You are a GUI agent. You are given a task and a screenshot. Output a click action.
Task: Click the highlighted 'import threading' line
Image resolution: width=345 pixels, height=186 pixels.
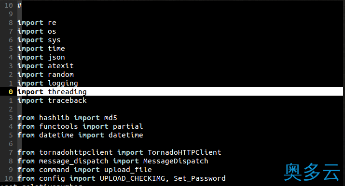(x=180, y=92)
